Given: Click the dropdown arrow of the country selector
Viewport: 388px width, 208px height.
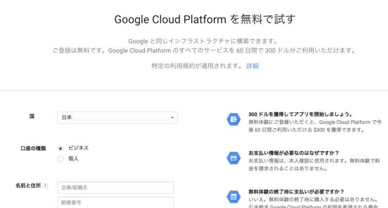Looking at the screenshot, I should pos(172,118).
